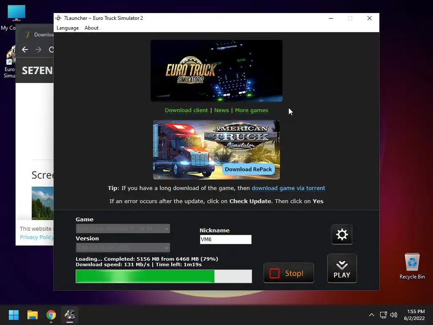Image resolution: width=433 pixels, height=325 pixels.
Task: Go back in the browser window
Action: (x=25, y=50)
